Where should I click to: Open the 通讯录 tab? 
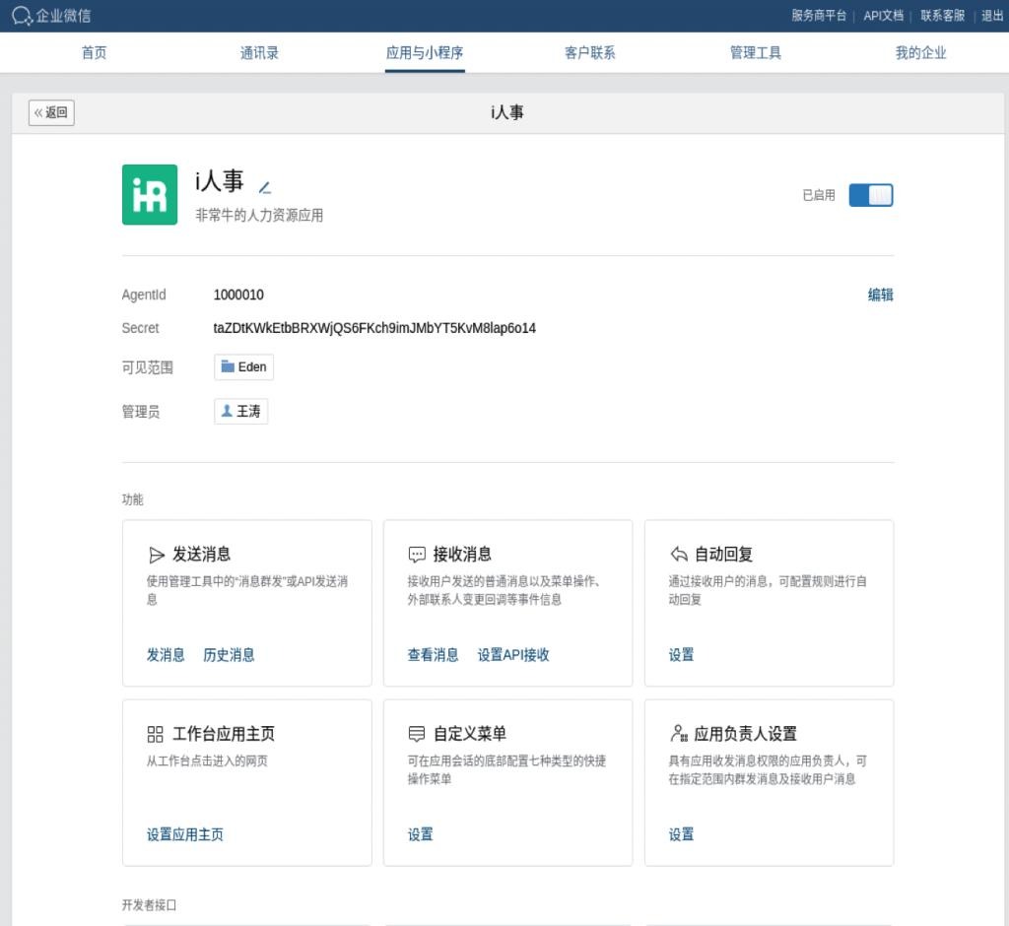[259, 53]
